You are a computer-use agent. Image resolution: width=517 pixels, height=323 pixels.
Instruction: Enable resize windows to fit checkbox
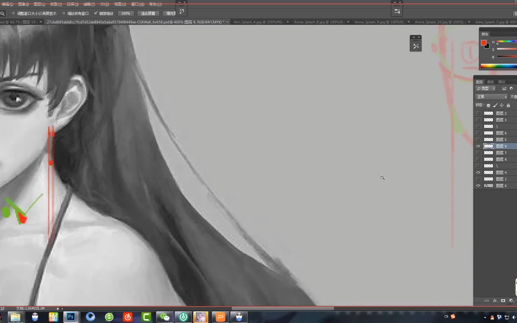point(13,13)
